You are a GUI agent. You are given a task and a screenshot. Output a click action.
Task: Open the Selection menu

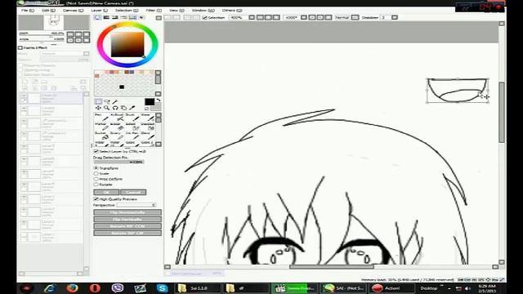(x=127, y=11)
